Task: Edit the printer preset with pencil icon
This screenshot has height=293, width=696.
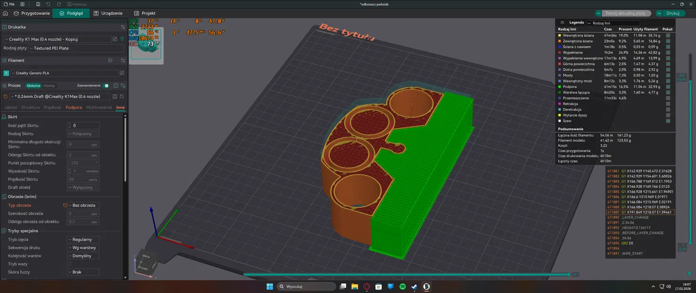Action: click(115, 39)
